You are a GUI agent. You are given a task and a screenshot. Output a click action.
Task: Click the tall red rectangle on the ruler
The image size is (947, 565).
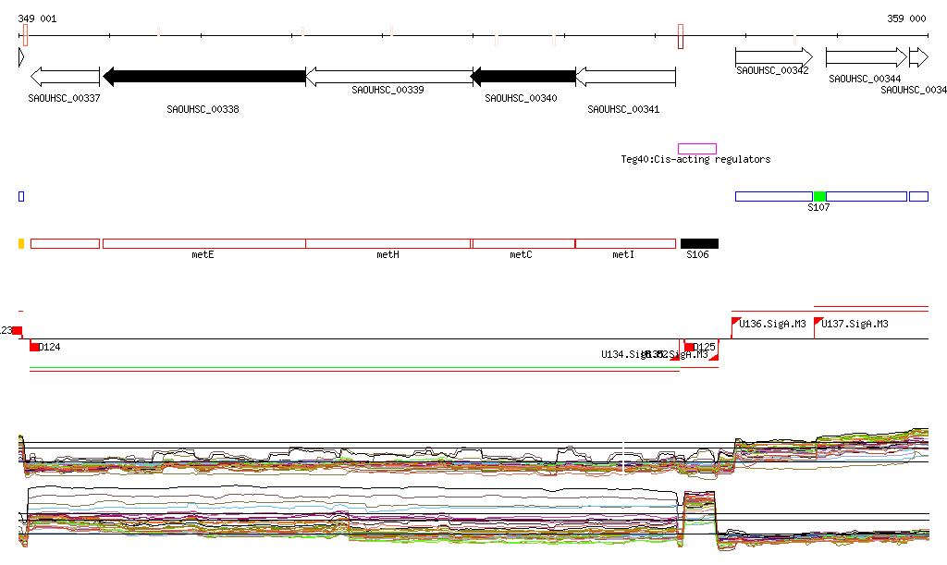681,36
